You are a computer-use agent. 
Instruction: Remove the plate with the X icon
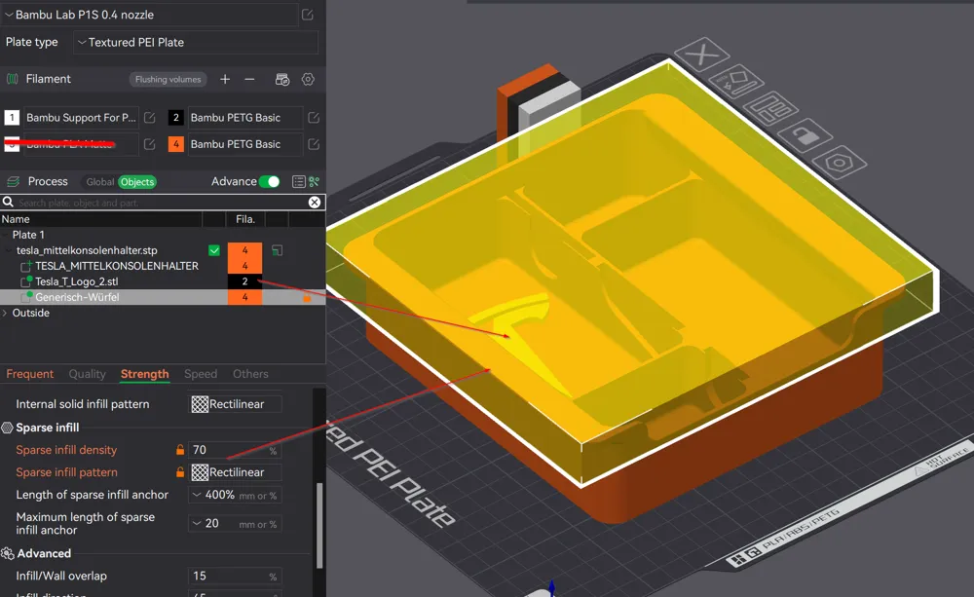pos(702,55)
